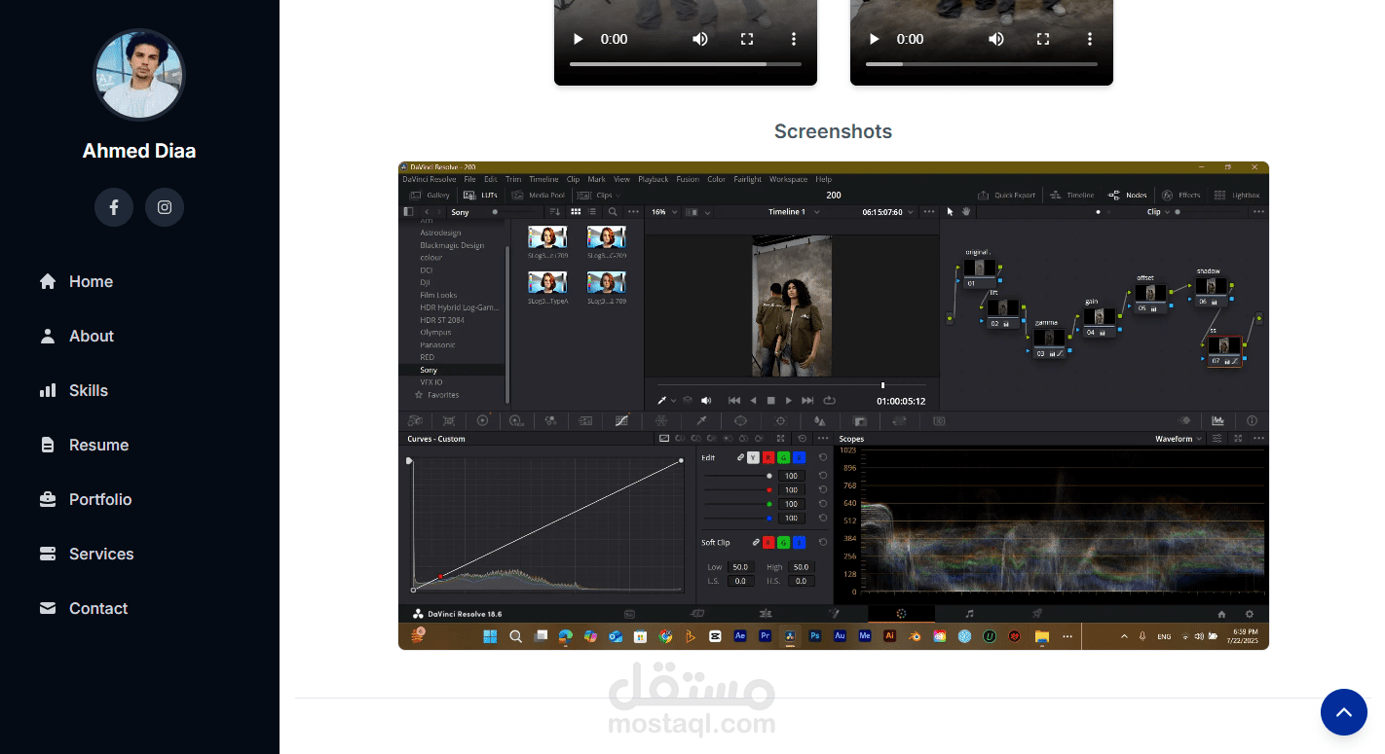Go to the Portfolio section
The height and width of the screenshot is (754, 1385).
coord(85,499)
